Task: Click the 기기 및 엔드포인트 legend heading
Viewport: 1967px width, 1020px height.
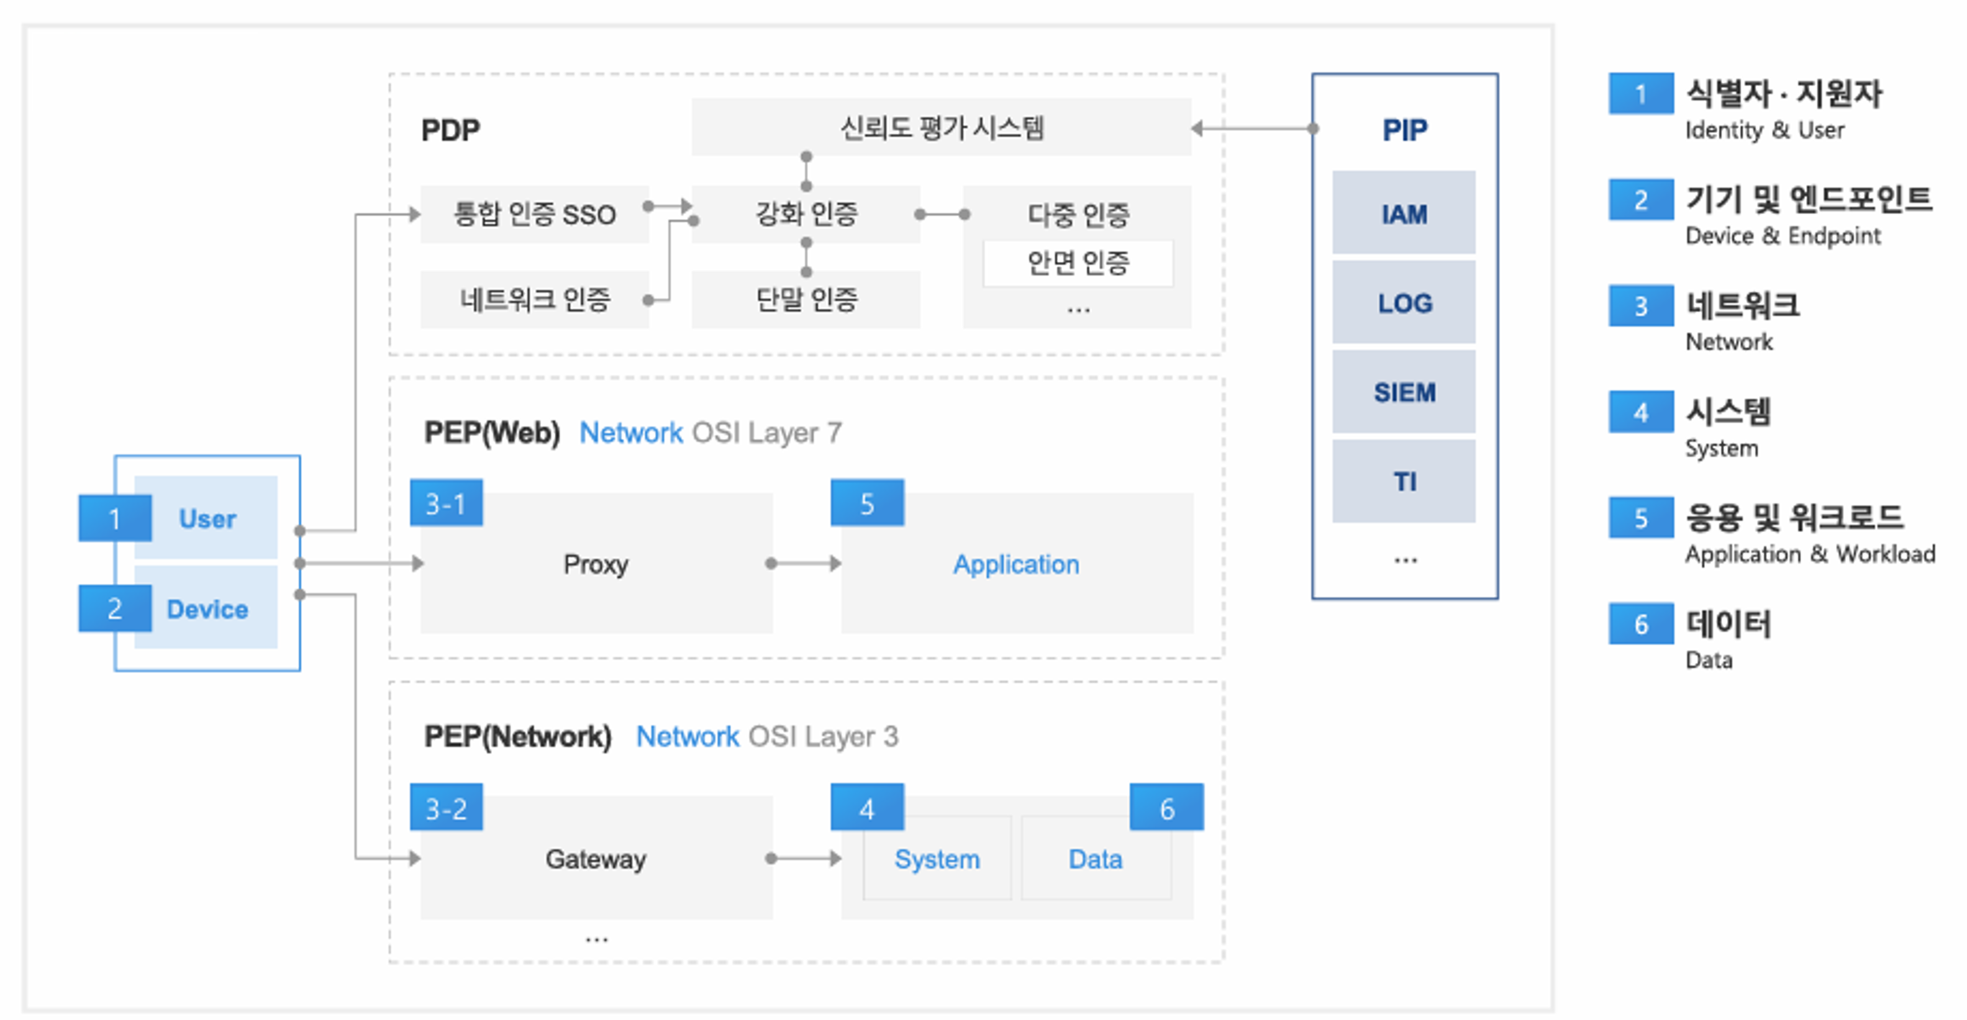Action: pos(1809,199)
